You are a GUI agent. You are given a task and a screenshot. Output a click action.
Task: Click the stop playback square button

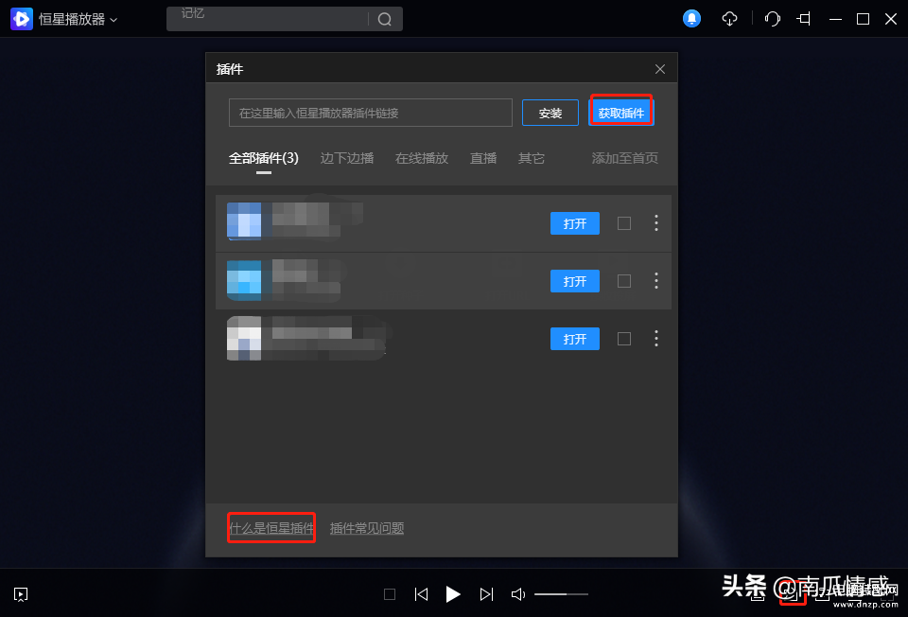click(x=390, y=594)
